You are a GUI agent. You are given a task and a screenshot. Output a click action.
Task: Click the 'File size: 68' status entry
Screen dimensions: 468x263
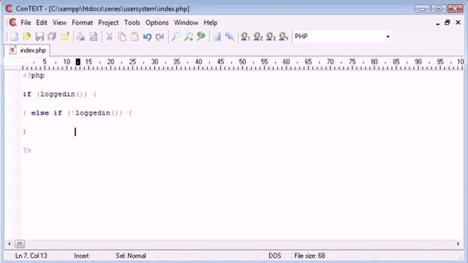(310, 256)
